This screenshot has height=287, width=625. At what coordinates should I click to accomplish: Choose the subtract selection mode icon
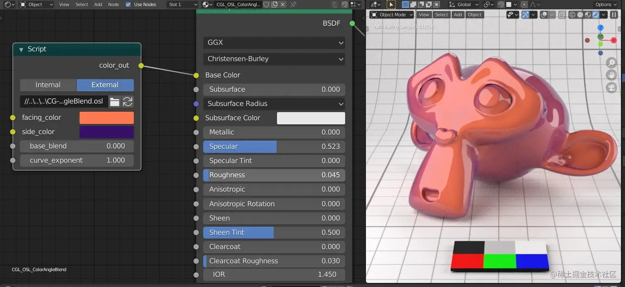pos(421,5)
